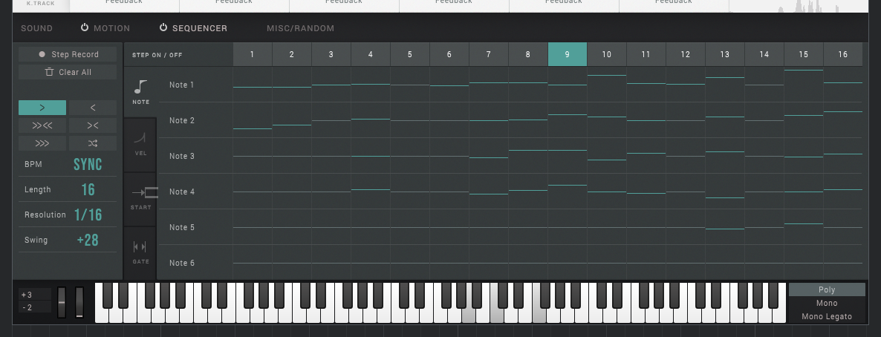Choose the random shuffle play mode
The height and width of the screenshot is (337, 881).
point(92,143)
